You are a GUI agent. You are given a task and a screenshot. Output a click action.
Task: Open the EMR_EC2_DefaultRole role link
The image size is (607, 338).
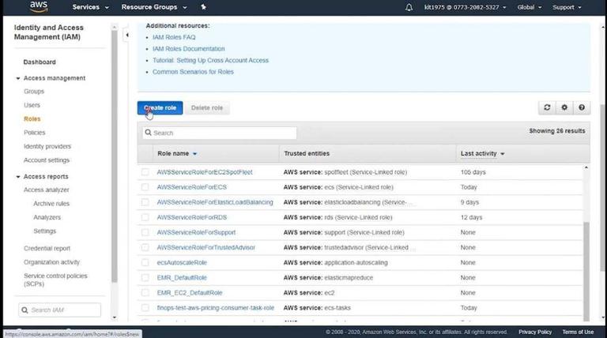pos(190,293)
